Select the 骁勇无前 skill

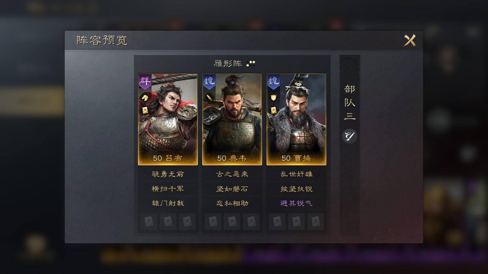pos(168,174)
